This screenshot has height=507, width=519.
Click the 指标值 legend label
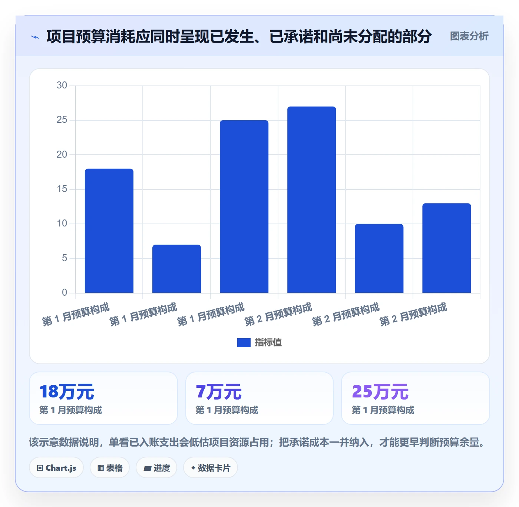(268, 343)
